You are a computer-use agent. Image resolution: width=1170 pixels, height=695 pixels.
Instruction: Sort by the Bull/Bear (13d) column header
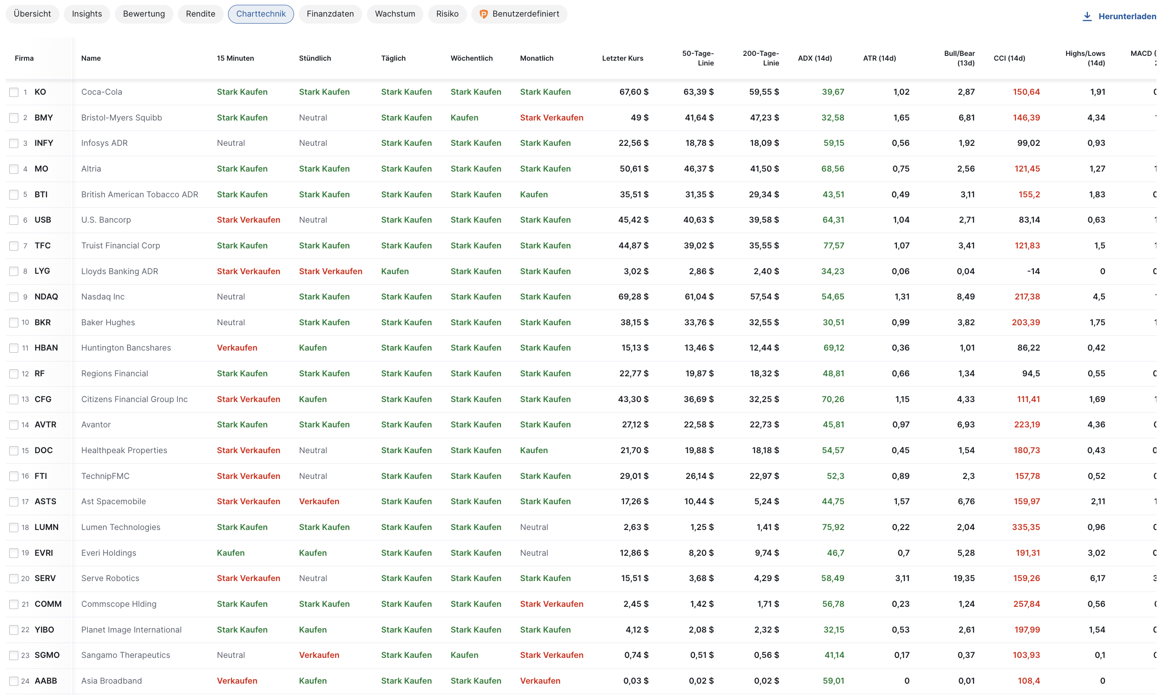(959, 58)
